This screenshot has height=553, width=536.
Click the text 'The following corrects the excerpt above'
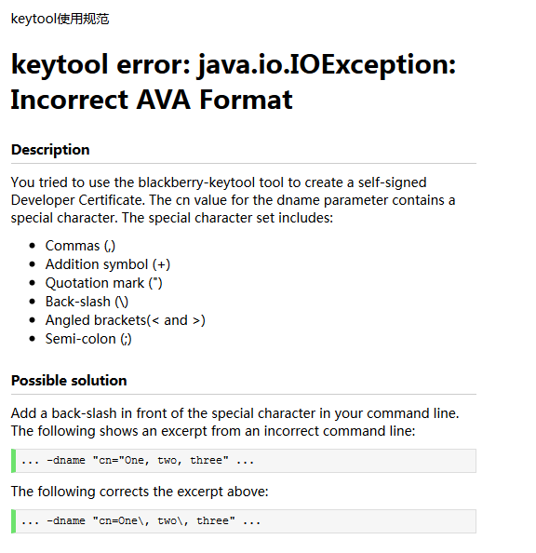point(140,492)
